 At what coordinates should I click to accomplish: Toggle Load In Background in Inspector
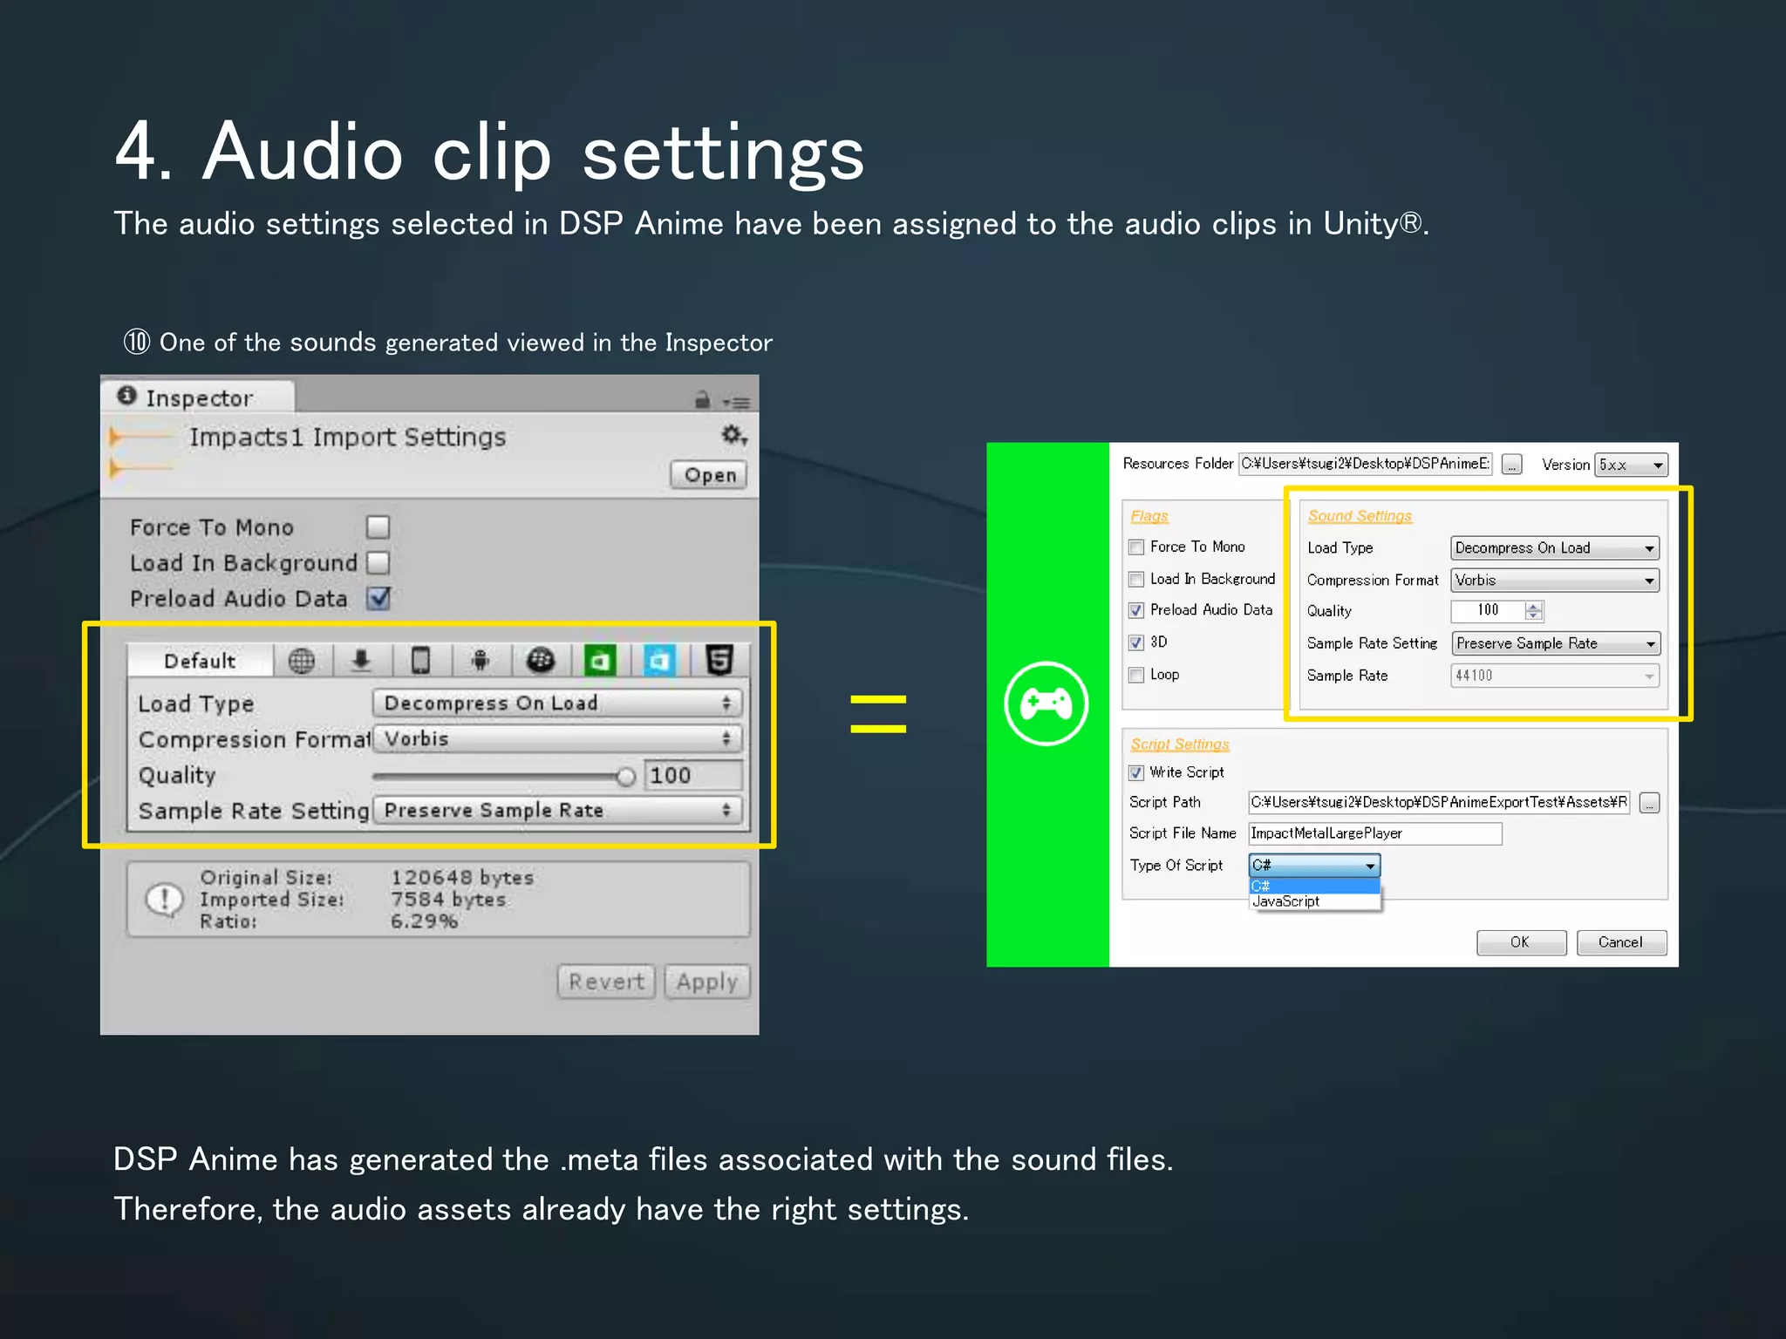click(x=378, y=563)
